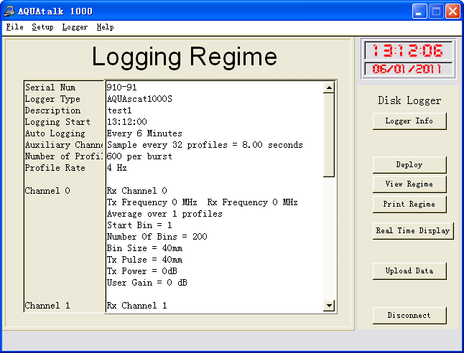Maximize the AQUAtalk 1000 window
This screenshot has height=353, width=464.
436,11
